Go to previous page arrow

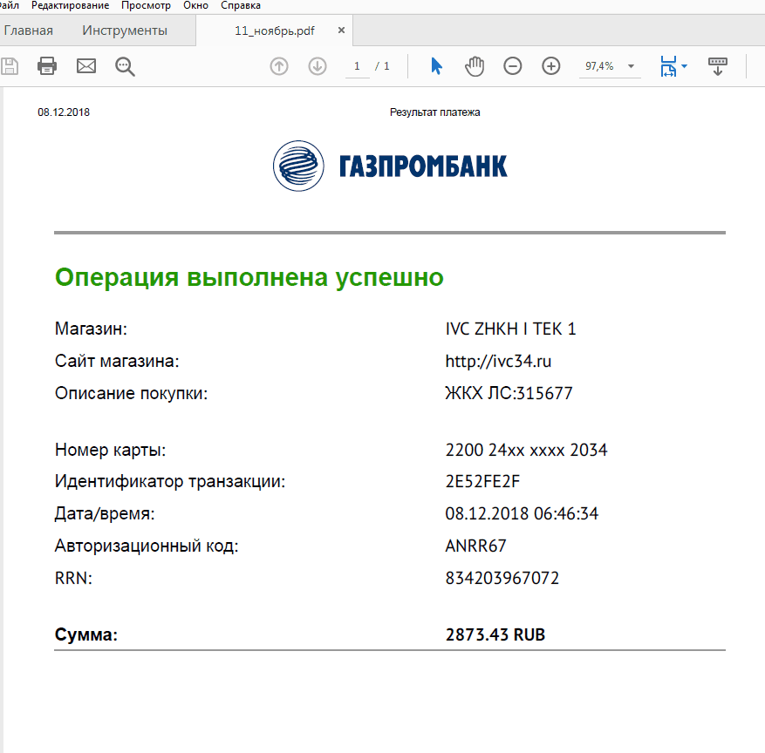(x=279, y=65)
